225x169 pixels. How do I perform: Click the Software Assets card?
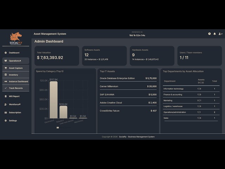(104, 56)
